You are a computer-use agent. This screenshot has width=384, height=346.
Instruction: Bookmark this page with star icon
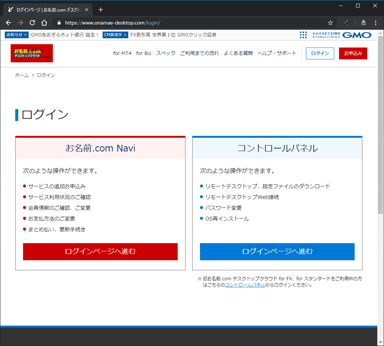pyautogui.click(x=330, y=23)
